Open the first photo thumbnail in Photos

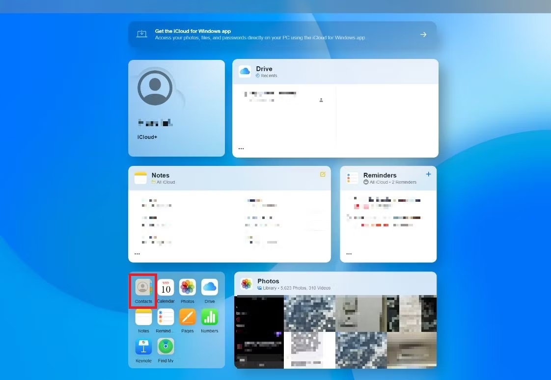(259, 313)
